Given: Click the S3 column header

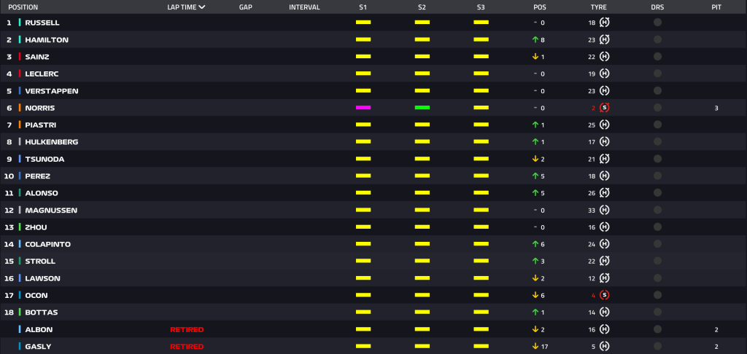Looking at the screenshot, I should pyautogui.click(x=481, y=7).
